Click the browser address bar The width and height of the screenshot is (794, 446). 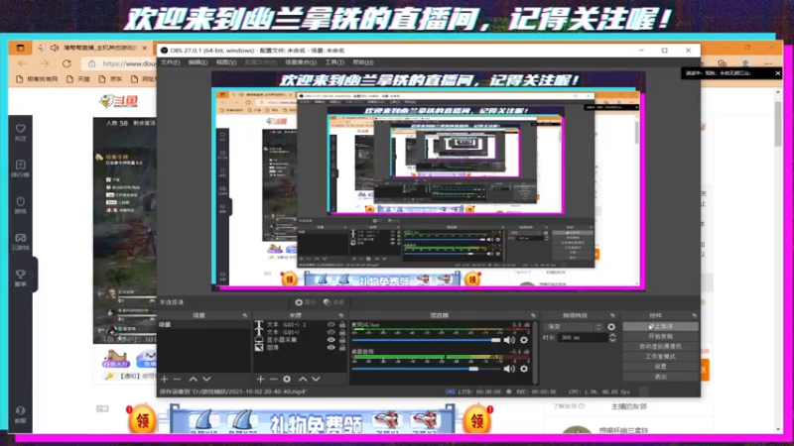pyautogui.click(x=121, y=63)
